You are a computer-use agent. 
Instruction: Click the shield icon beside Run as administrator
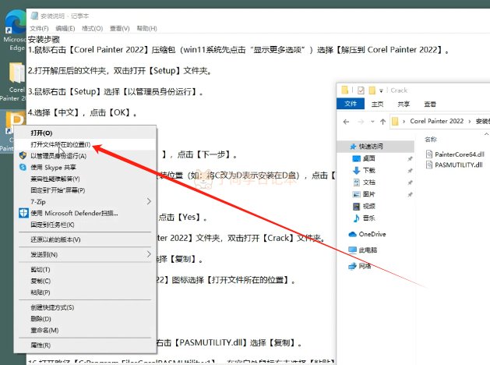23,155
